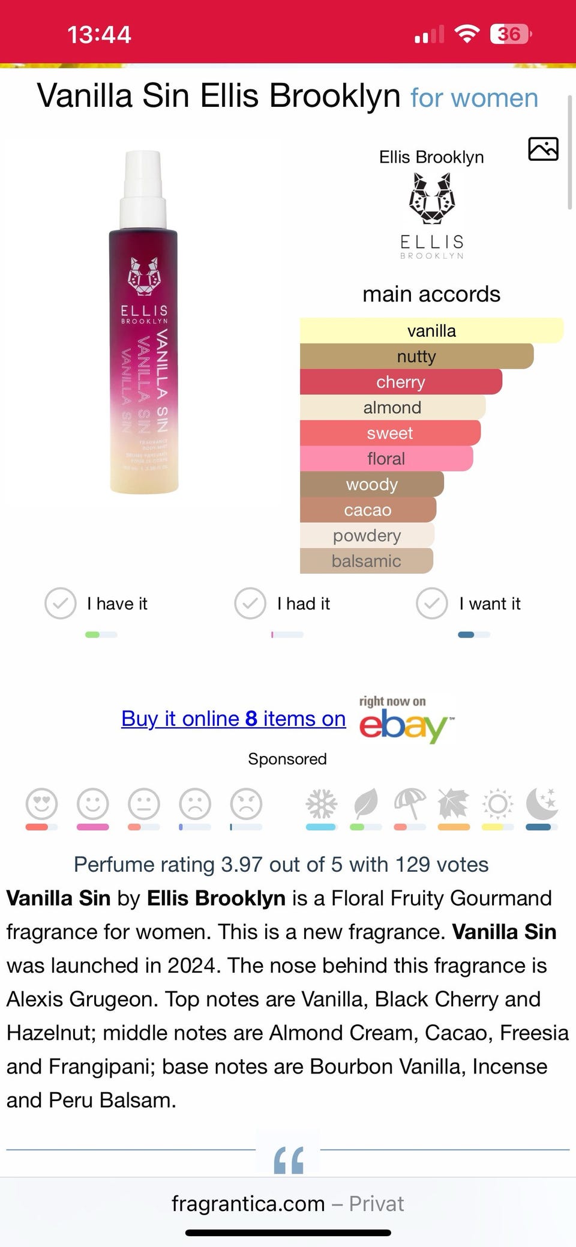The width and height of the screenshot is (576, 1247).
Task: Vote summer with the beach umbrella icon
Action: click(410, 804)
